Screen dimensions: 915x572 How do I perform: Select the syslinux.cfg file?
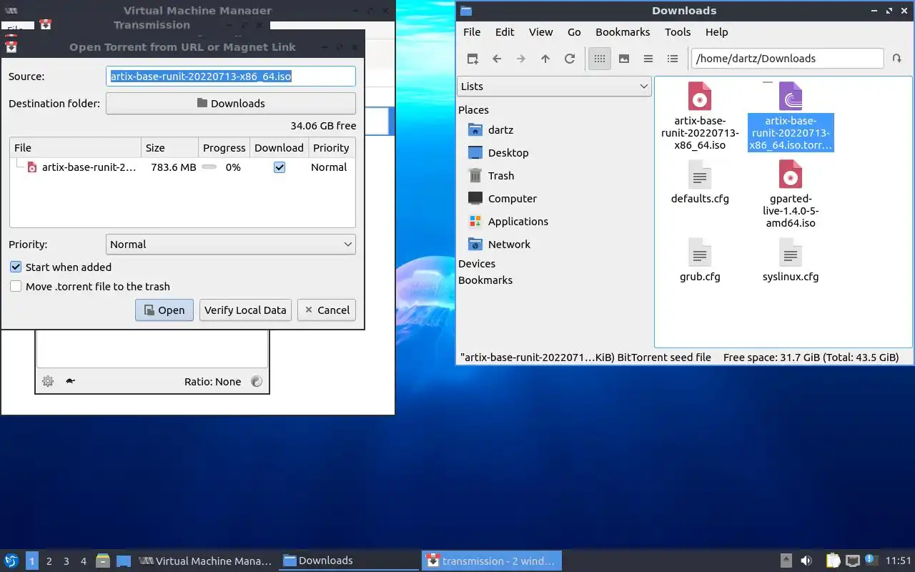click(791, 260)
